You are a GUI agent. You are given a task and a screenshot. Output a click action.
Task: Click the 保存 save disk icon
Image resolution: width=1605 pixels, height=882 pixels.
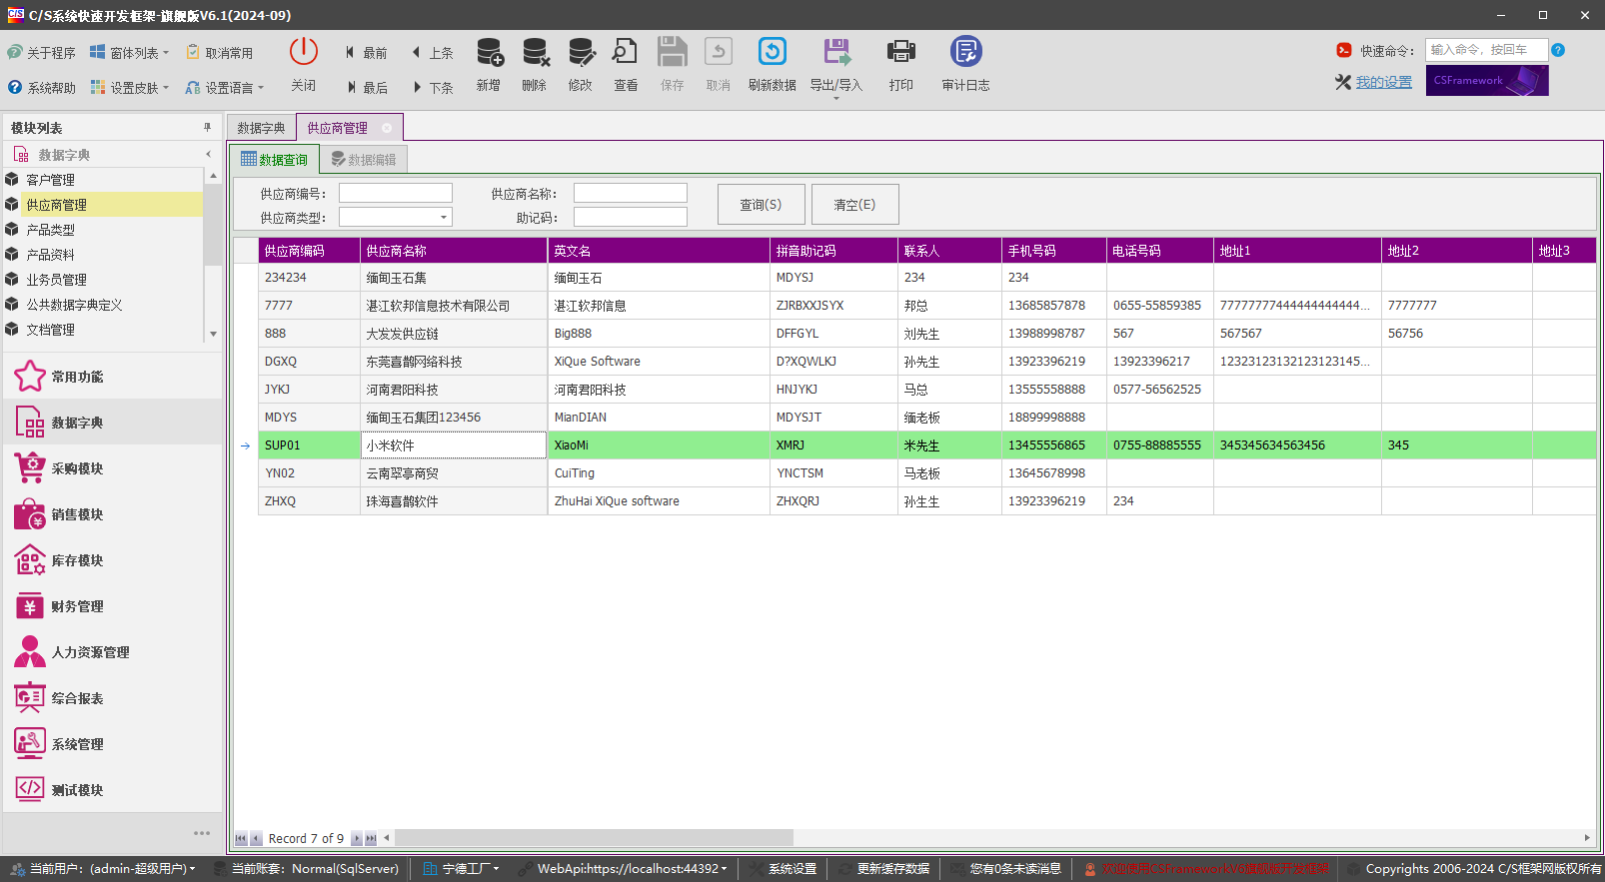click(673, 52)
